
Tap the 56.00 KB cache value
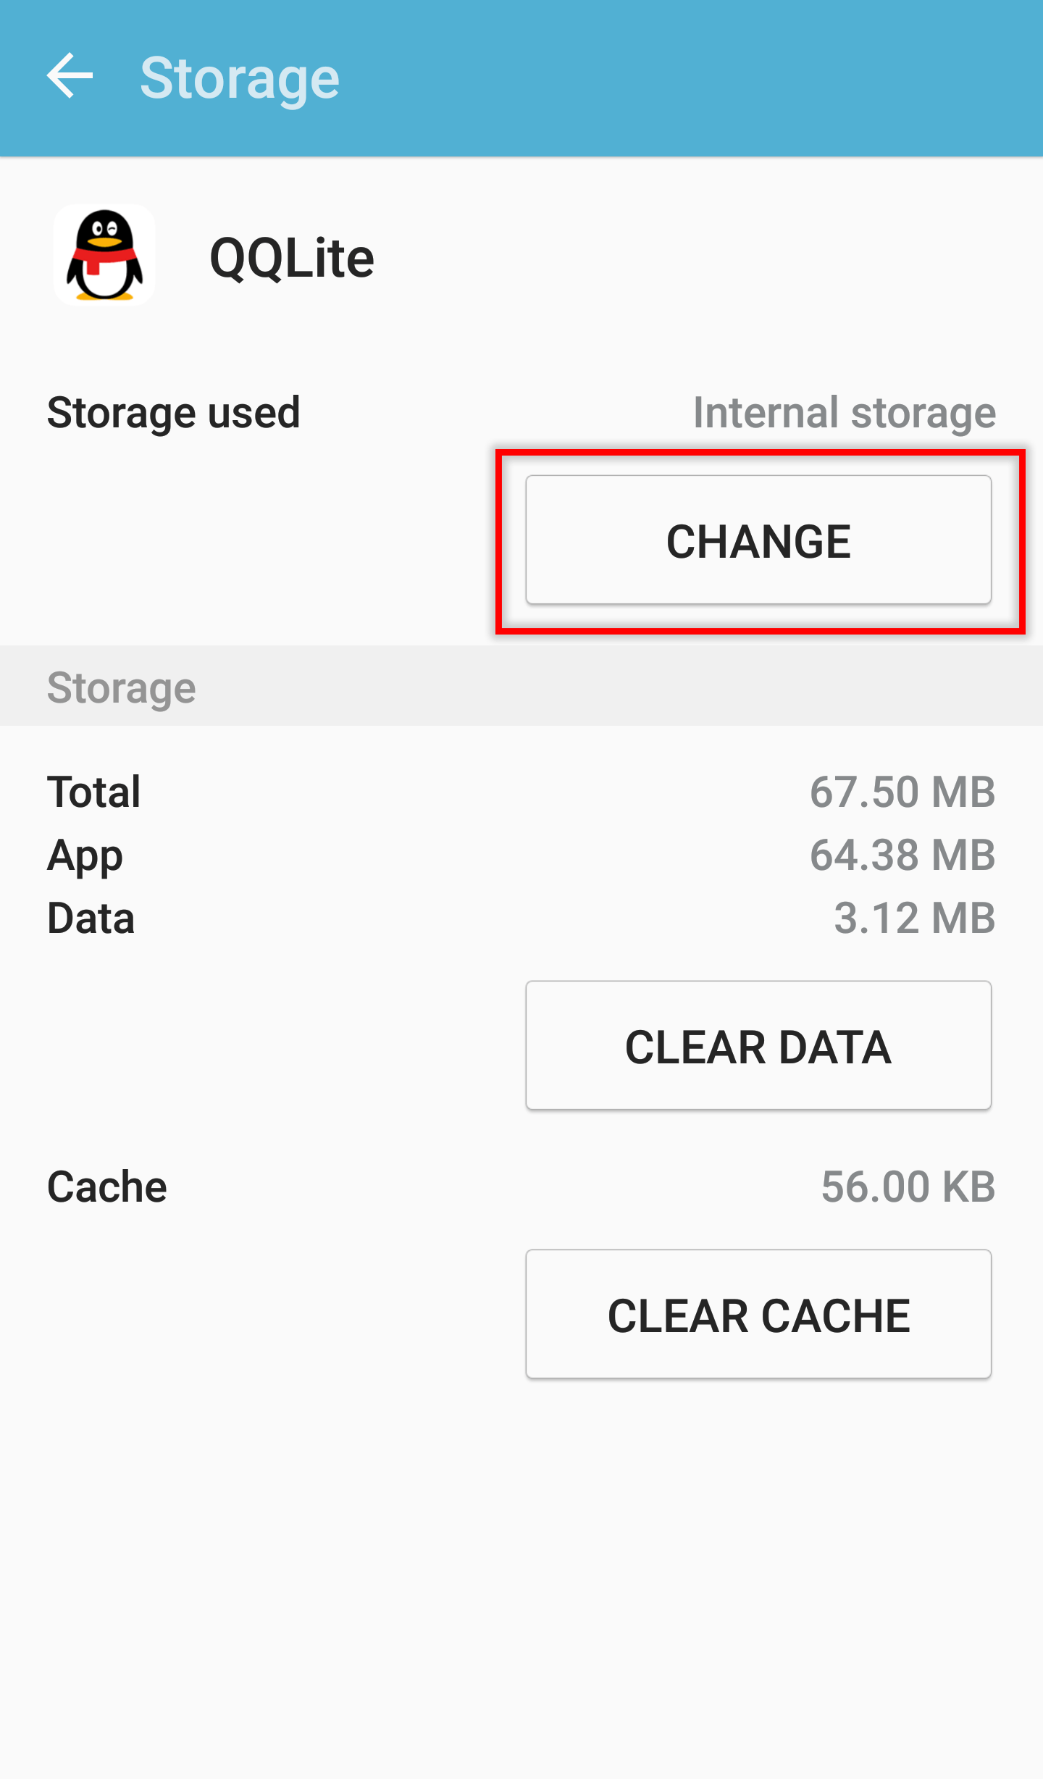coord(908,1186)
